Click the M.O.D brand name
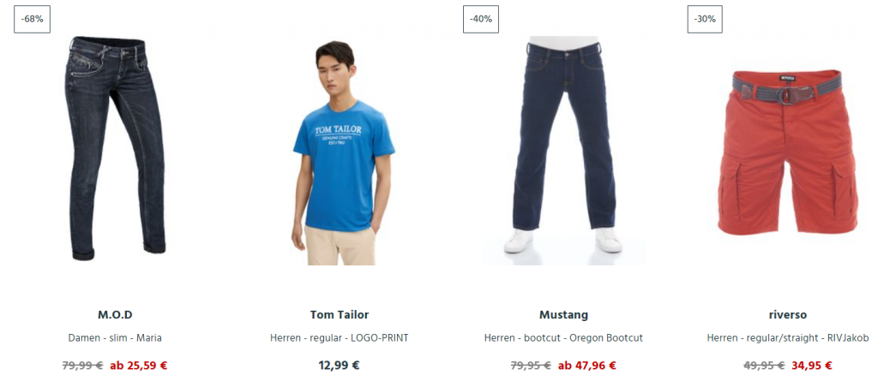 point(115,315)
